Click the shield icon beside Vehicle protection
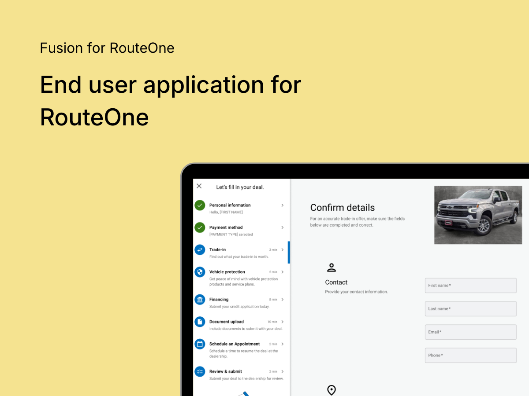 tap(200, 272)
